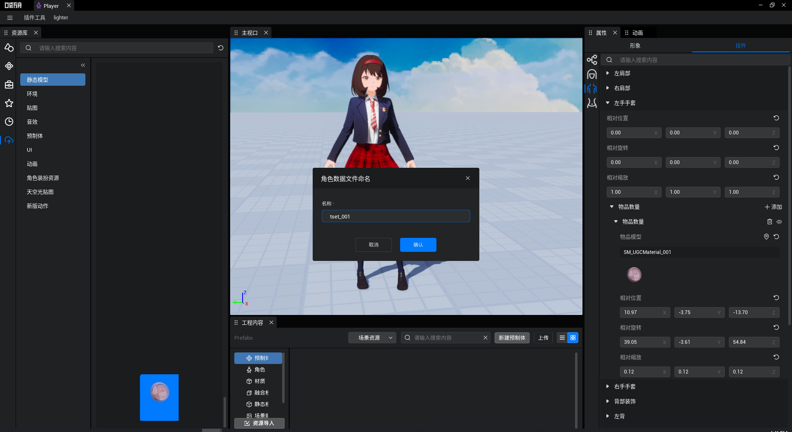Screen dimensions: 792x432
Task: Collapse the 左手手套 section
Action: (x=608, y=103)
